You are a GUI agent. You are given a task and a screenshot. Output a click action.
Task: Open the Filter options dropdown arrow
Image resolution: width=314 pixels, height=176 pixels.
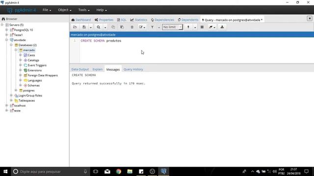159,27
